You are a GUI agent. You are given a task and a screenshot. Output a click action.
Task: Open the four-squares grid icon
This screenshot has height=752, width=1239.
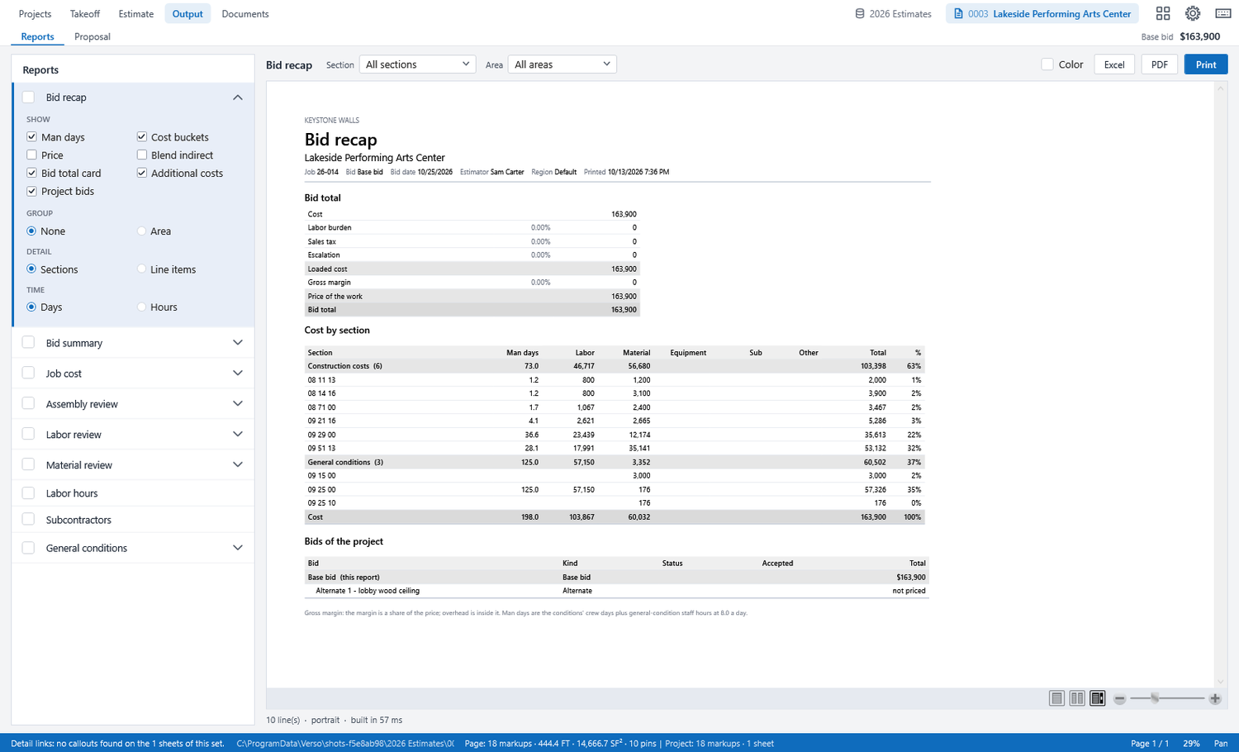pos(1163,13)
